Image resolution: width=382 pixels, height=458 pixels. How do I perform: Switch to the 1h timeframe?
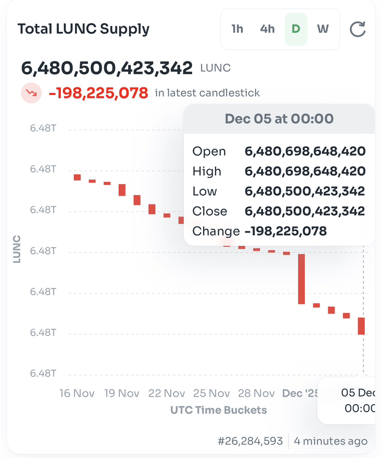pos(237,29)
